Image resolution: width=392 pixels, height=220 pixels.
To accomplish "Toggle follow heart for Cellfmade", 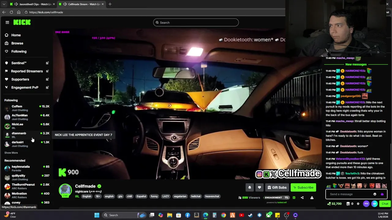I will pos(259,188).
